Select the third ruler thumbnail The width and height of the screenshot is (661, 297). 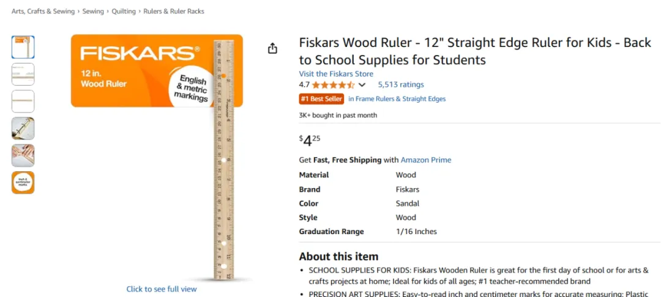click(x=23, y=101)
